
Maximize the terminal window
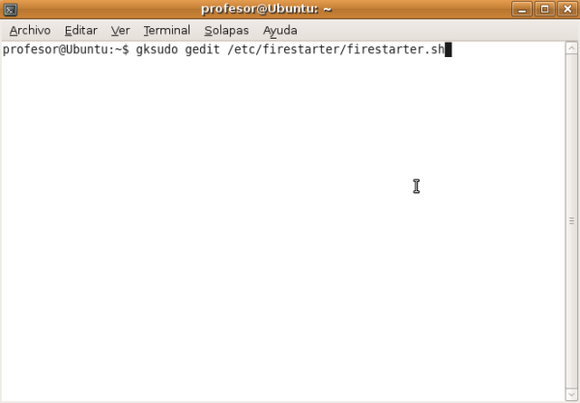545,9
